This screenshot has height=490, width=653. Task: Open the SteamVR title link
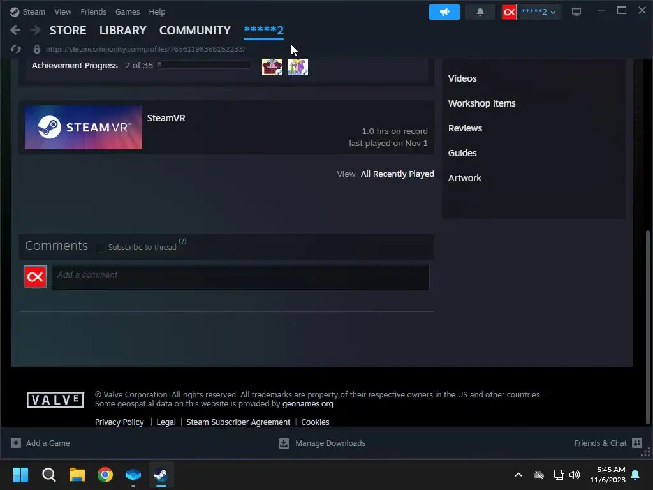coord(166,118)
